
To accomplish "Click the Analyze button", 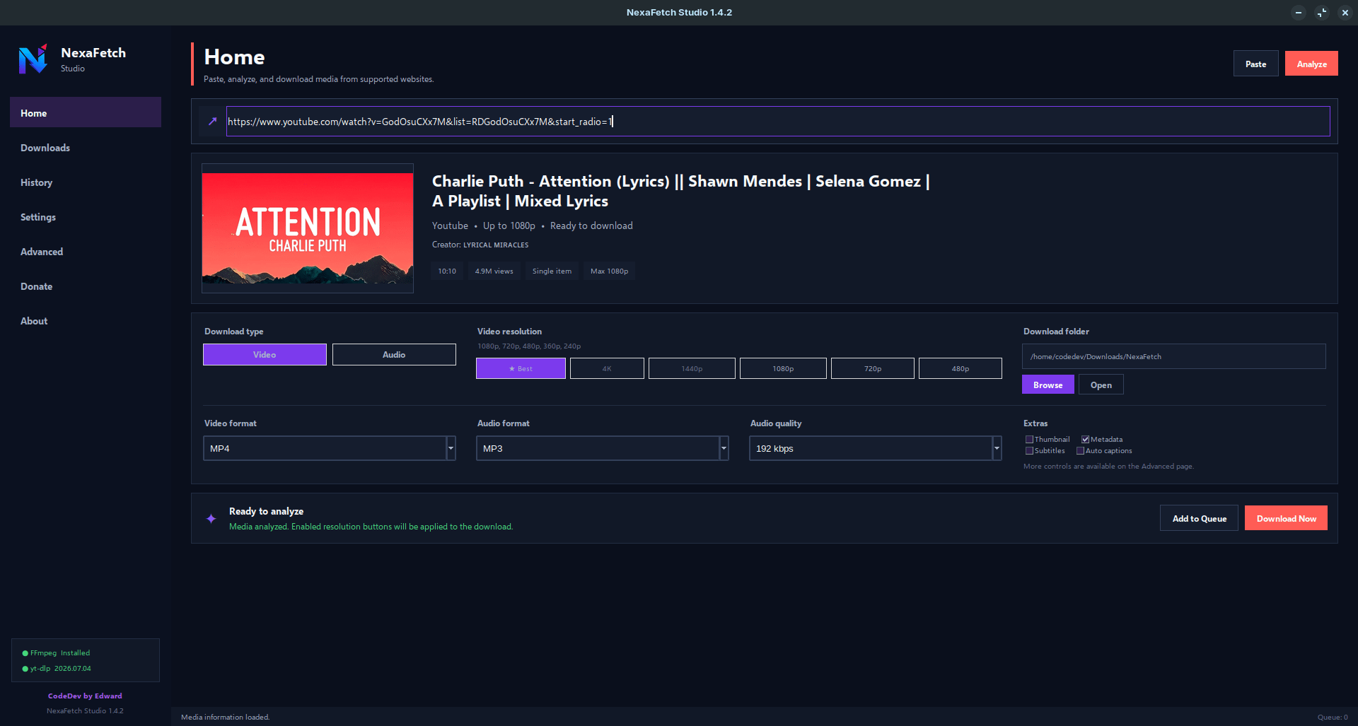I will 1311,64.
